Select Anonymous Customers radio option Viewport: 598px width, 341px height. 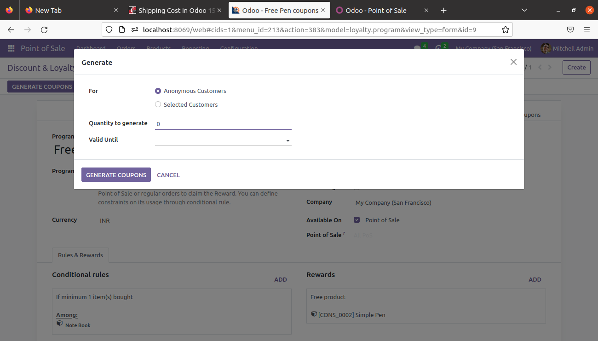click(158, 91)
